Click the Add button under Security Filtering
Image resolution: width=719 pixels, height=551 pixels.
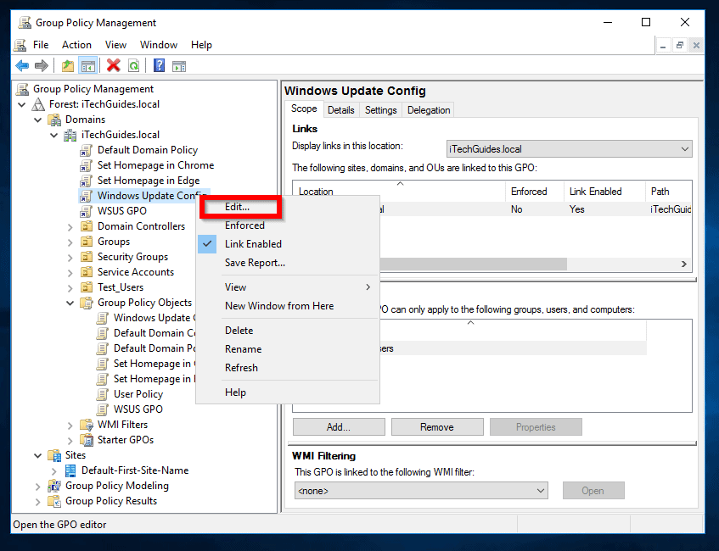tap(338, 426)
